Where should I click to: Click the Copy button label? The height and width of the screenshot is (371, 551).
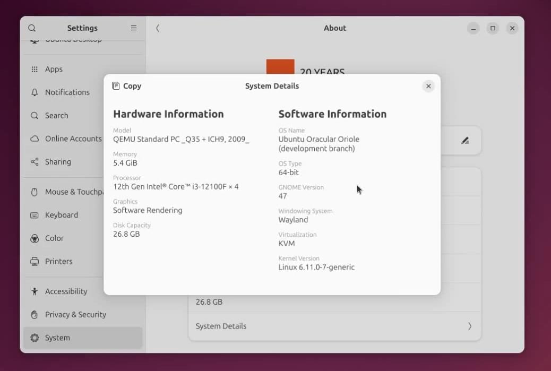click(x=132, y=86)
